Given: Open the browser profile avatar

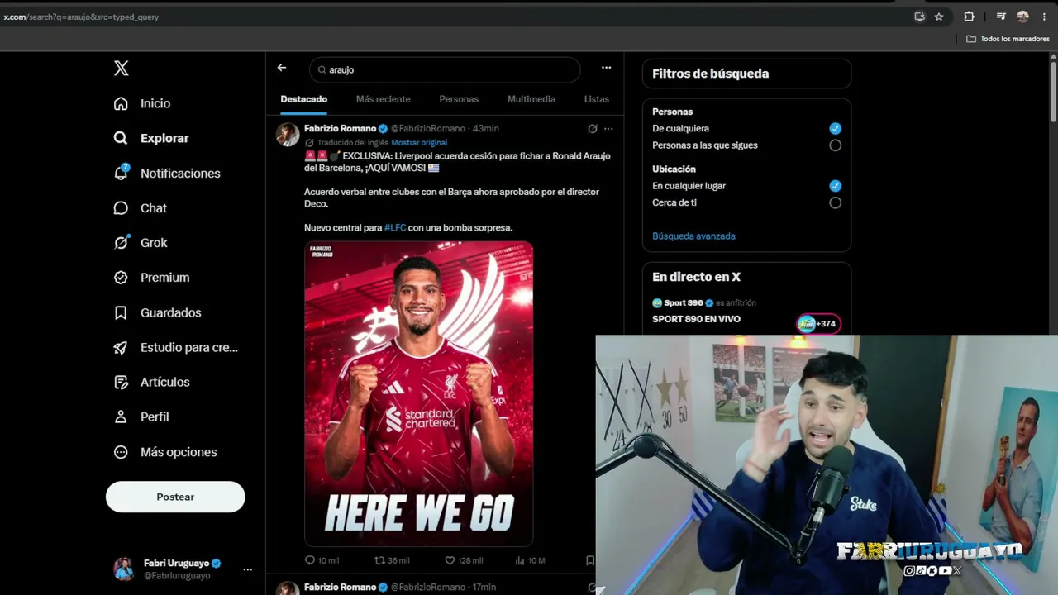Looking at the screenshot, I should (x=1022, y=17).
